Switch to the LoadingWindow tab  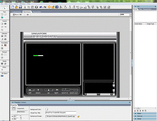(x=16, y=12)
